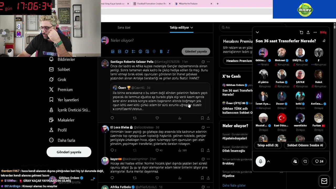Screen dimensions: 336x189
Task: View the 589 views stat on Bielsa's post
Action: tap(182, 150)
